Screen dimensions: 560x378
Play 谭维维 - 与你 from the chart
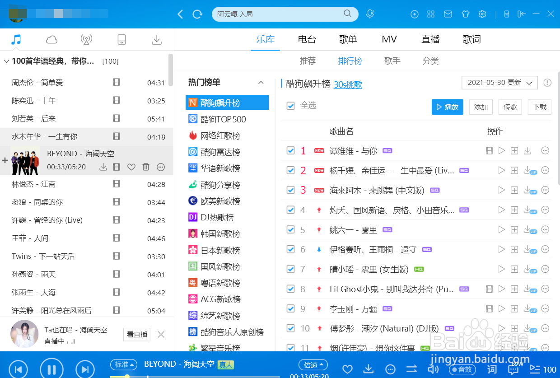[x=501, y=150]
